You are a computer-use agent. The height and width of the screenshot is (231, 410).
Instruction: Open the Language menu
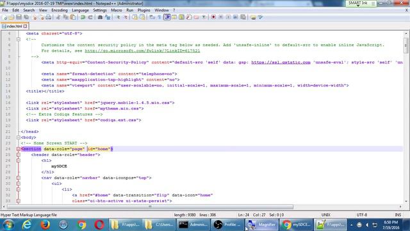coord(80,10)
